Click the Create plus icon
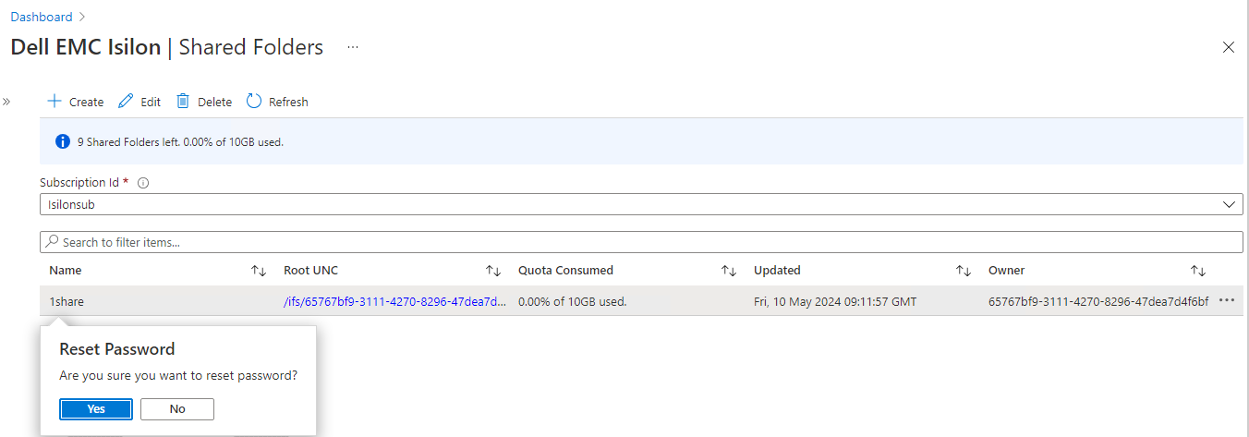 (55, 102)
